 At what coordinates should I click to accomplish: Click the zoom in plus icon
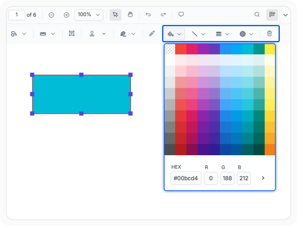point(67,15)
